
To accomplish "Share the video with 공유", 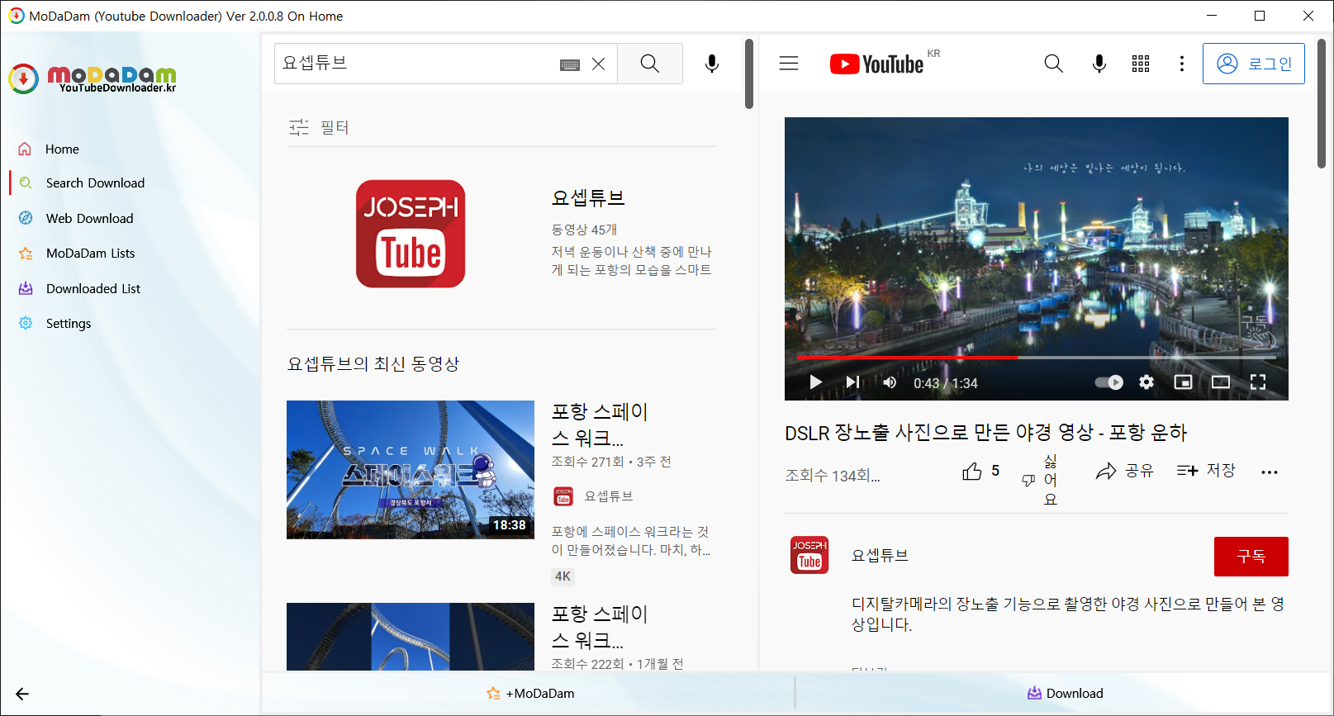I will click(x=1124, y=472).
